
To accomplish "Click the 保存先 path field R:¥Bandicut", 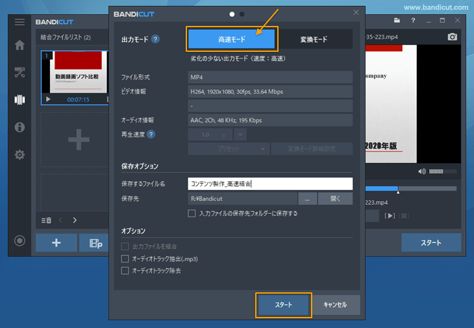I will 243,199.
